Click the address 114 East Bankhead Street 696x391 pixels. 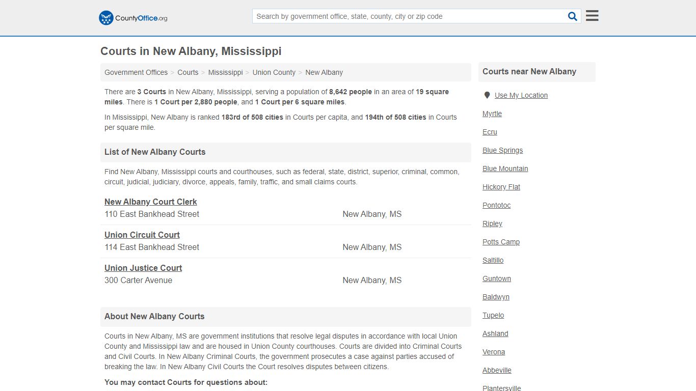tap(152, 247)
